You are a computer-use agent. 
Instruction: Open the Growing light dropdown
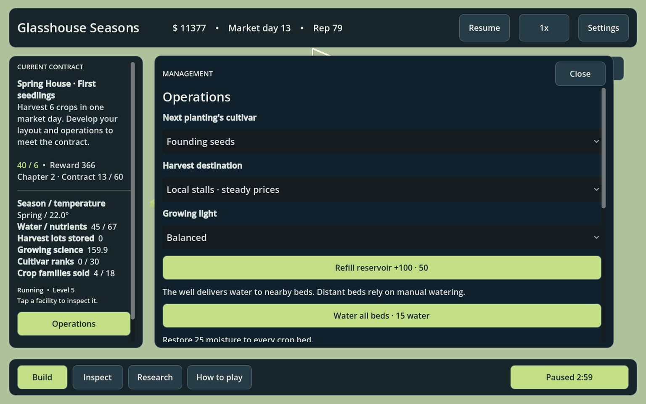[381, 237]
